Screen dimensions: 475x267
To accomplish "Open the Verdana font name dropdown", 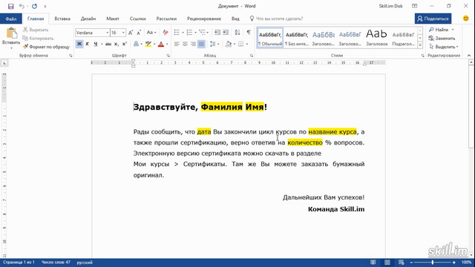I will (107, 33).
